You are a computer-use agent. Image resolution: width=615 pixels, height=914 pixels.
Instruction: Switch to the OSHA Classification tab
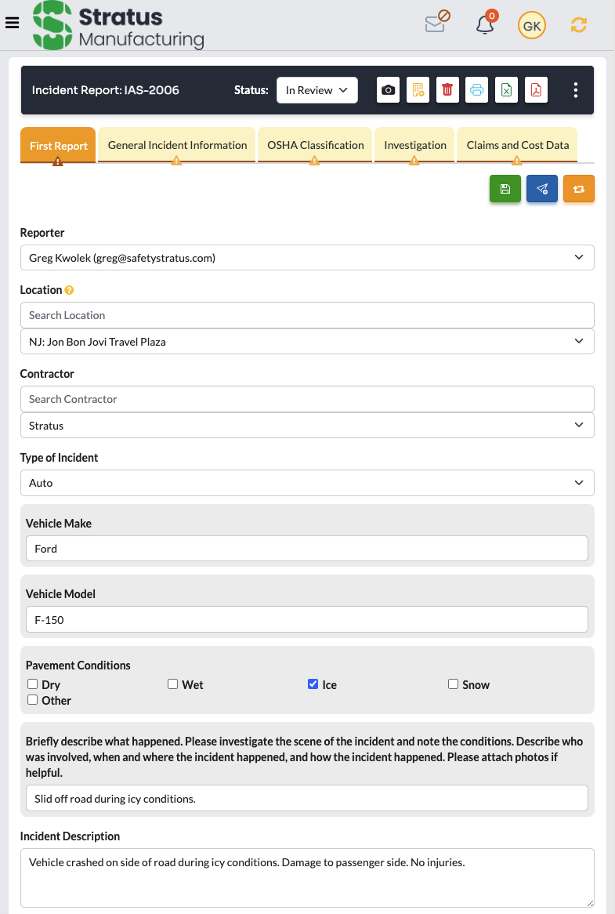pyautogui.click(x=313, y=145)
